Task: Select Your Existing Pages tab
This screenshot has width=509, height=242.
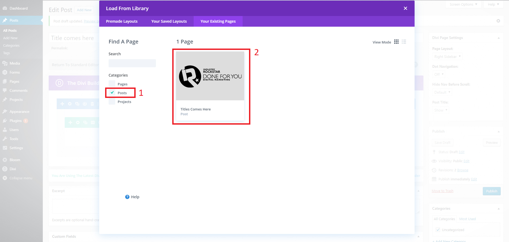Action: (x=218, y=21)
